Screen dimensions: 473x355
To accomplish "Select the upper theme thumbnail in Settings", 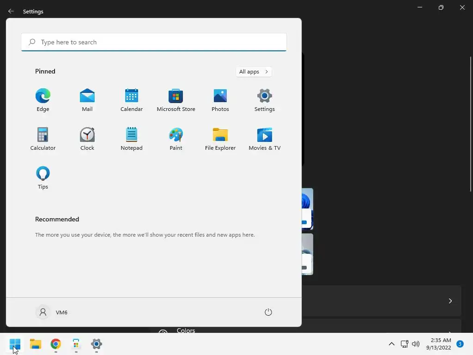I will [307, 209].
